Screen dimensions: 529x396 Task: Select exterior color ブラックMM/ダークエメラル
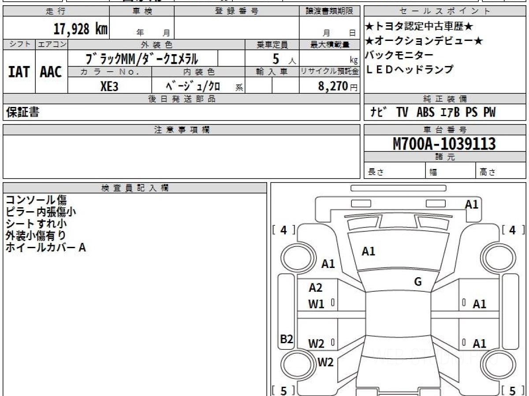(142, 58)
